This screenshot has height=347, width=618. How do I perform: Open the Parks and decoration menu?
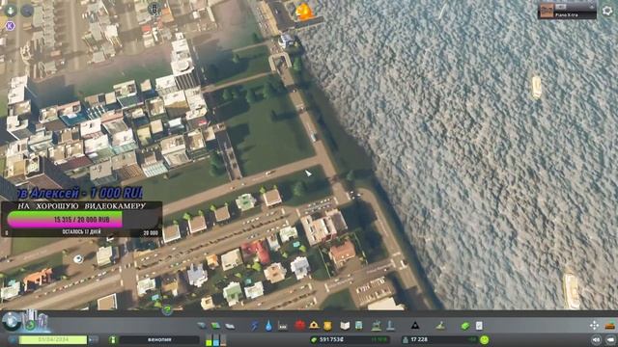click(377, 326)
